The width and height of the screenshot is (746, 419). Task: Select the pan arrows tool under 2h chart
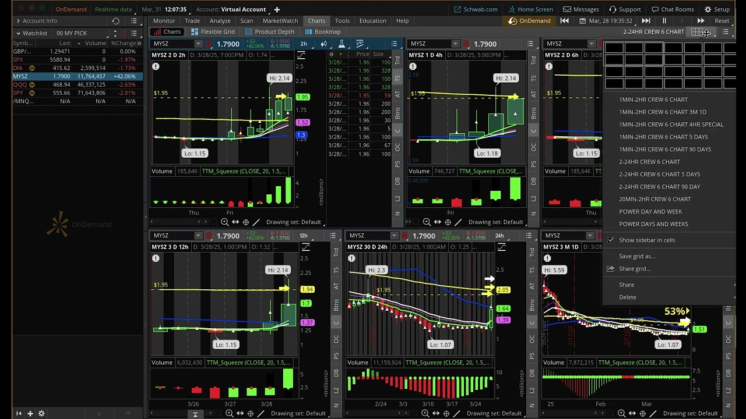[x=235, y=222]
